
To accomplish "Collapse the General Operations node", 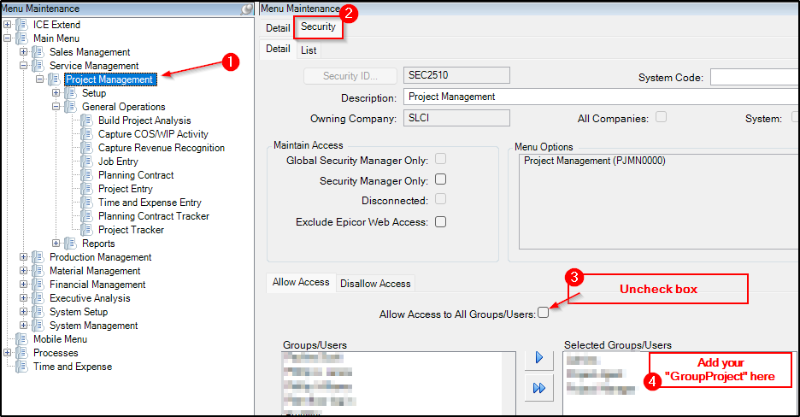I will [56, 107].
